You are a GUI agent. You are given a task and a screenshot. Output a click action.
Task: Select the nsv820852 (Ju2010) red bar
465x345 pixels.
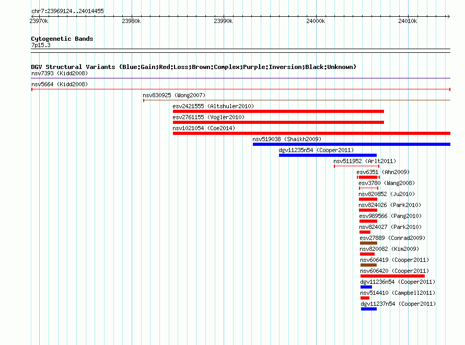tap(368, 199)
